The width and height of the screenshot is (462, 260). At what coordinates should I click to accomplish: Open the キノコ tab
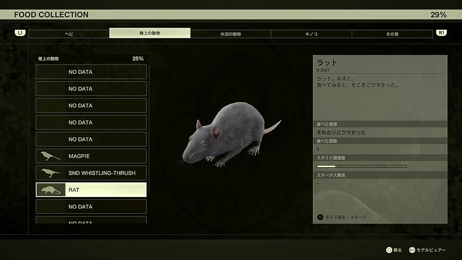coord(311,34)
